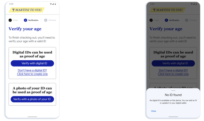Click the dimmed Verify with digital ID button
204x121 pixels.
coord(173,63)
